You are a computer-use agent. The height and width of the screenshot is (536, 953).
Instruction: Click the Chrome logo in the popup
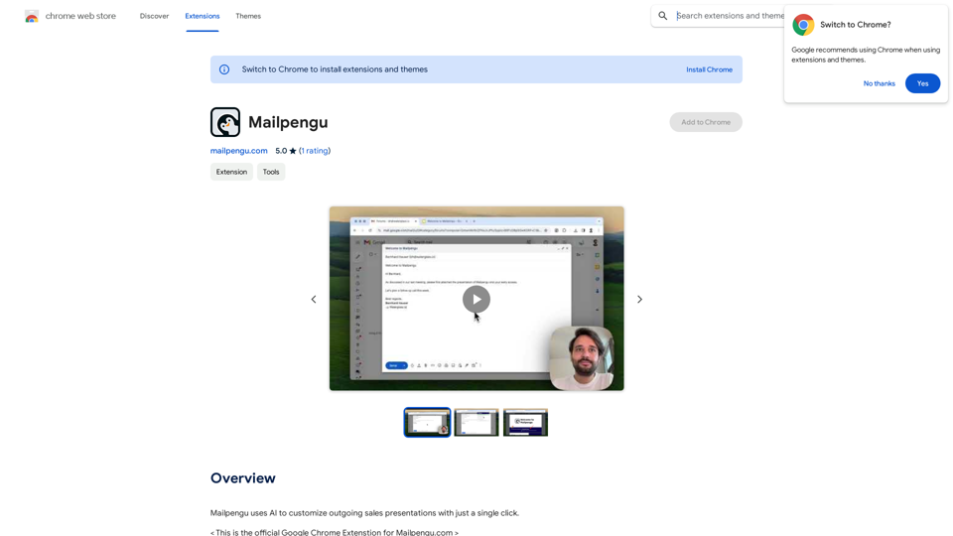803,25
